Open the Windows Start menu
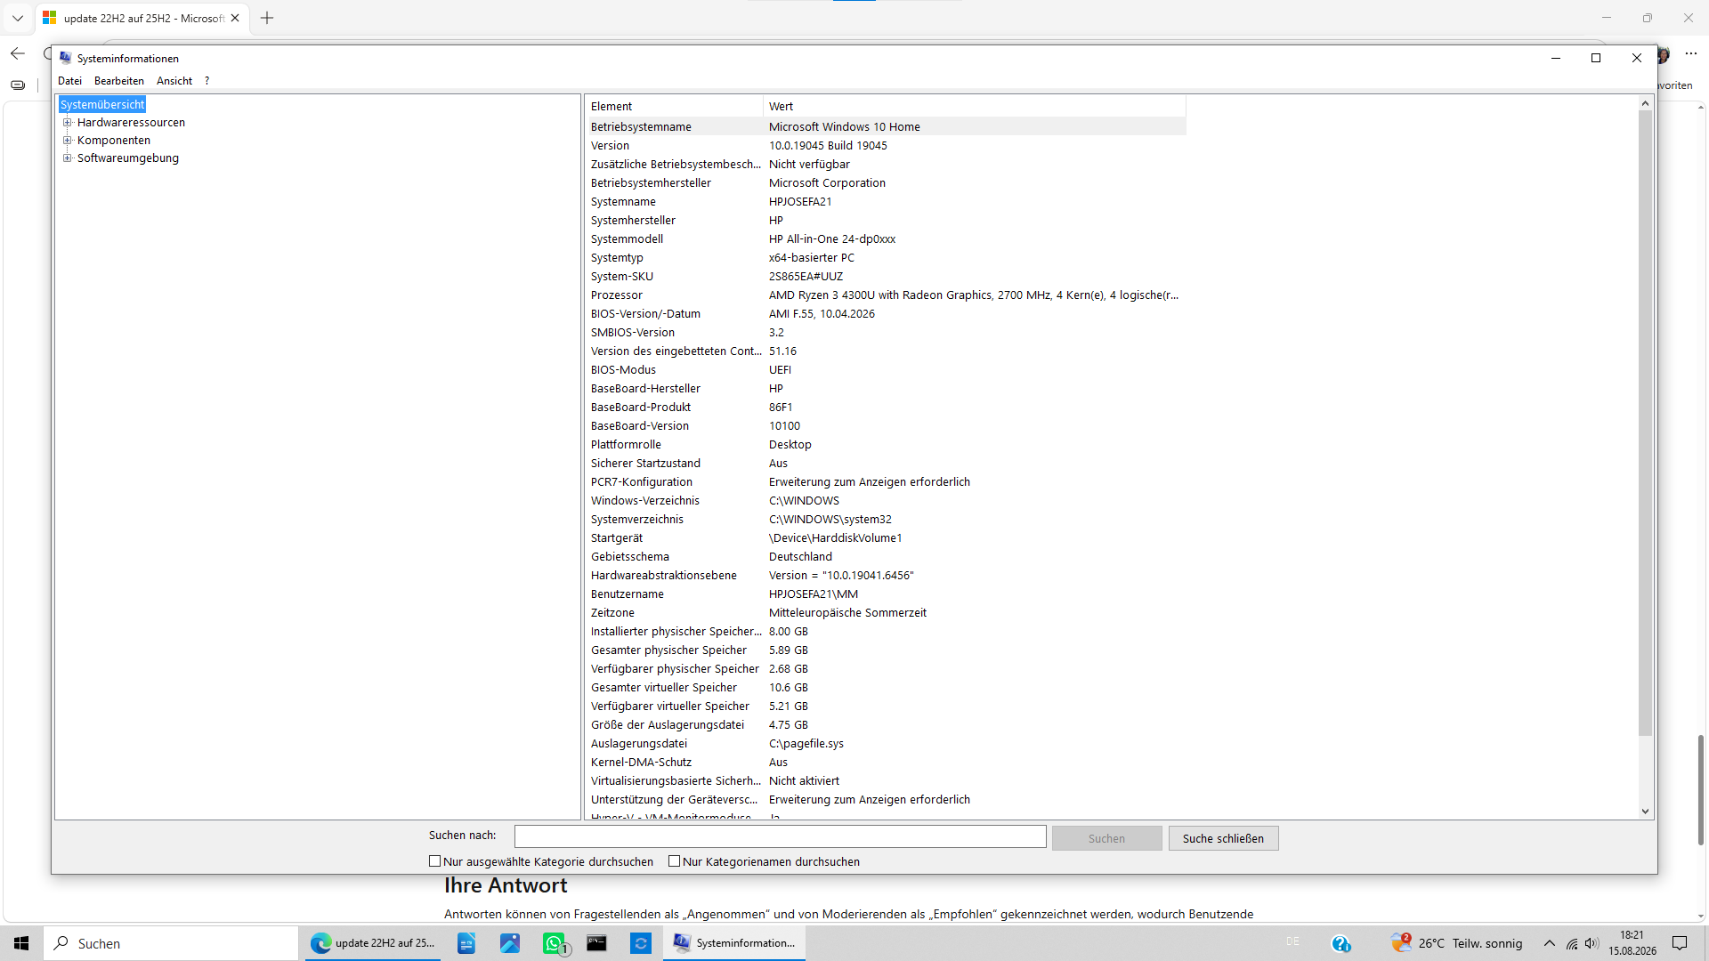This screenshot has height=961, width=1709. click(21, 943)
